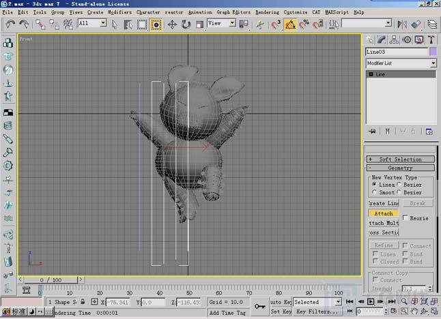Click the Align tool icon

coord(416,25)
